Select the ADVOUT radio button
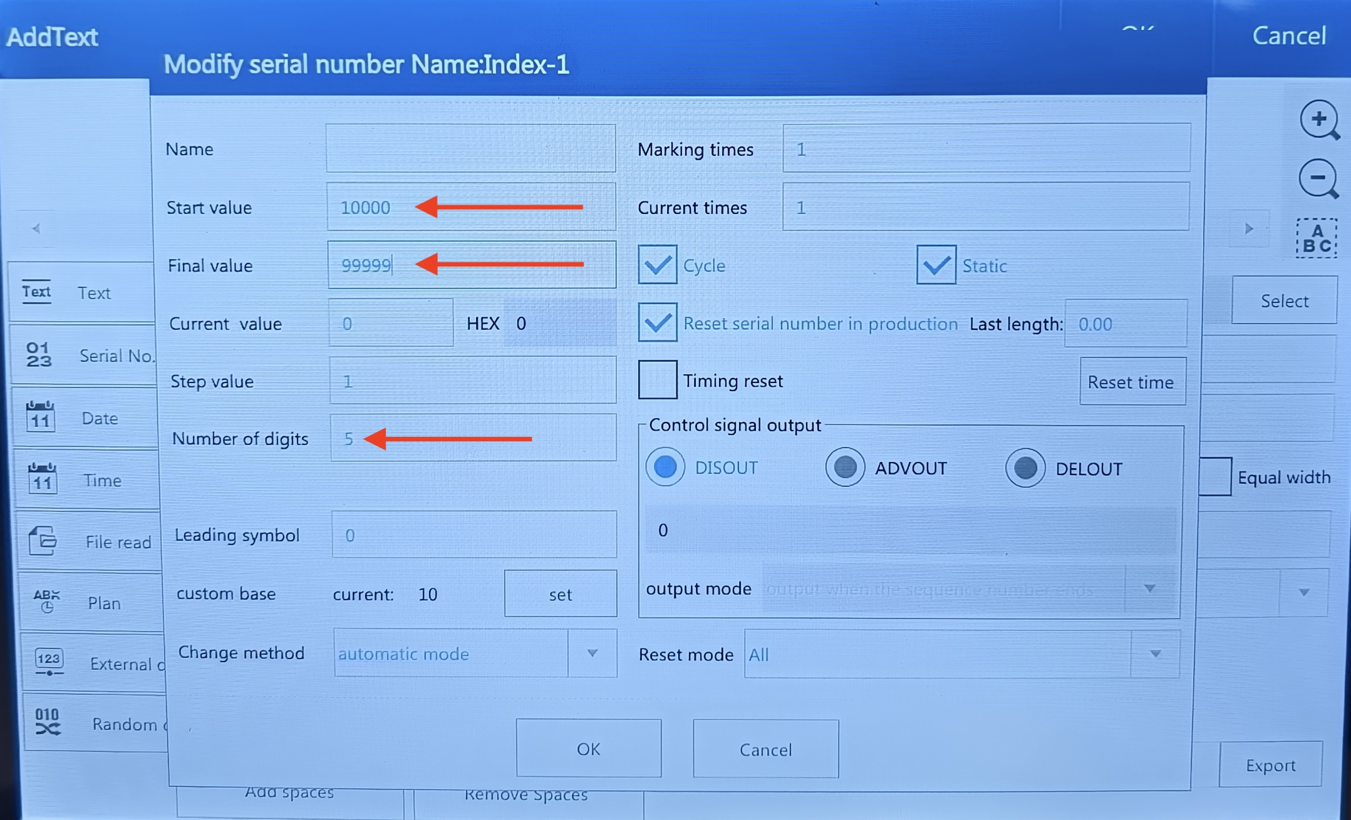 pyautogui.click(x=845, y=467)
